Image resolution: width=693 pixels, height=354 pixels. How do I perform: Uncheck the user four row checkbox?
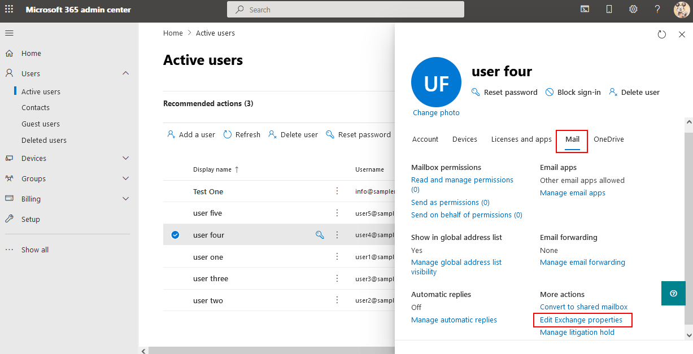pos(175,235)
